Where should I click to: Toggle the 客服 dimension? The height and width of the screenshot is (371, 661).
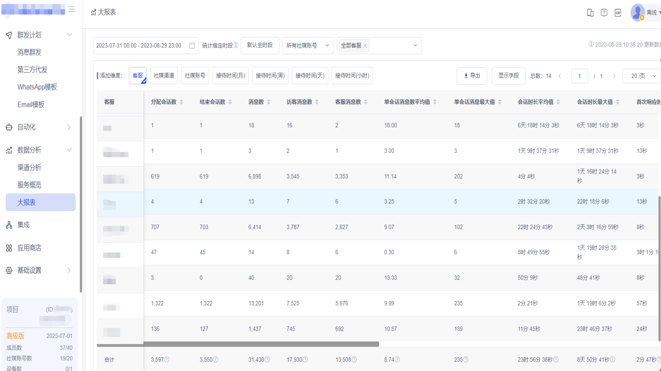coord(138,75)
